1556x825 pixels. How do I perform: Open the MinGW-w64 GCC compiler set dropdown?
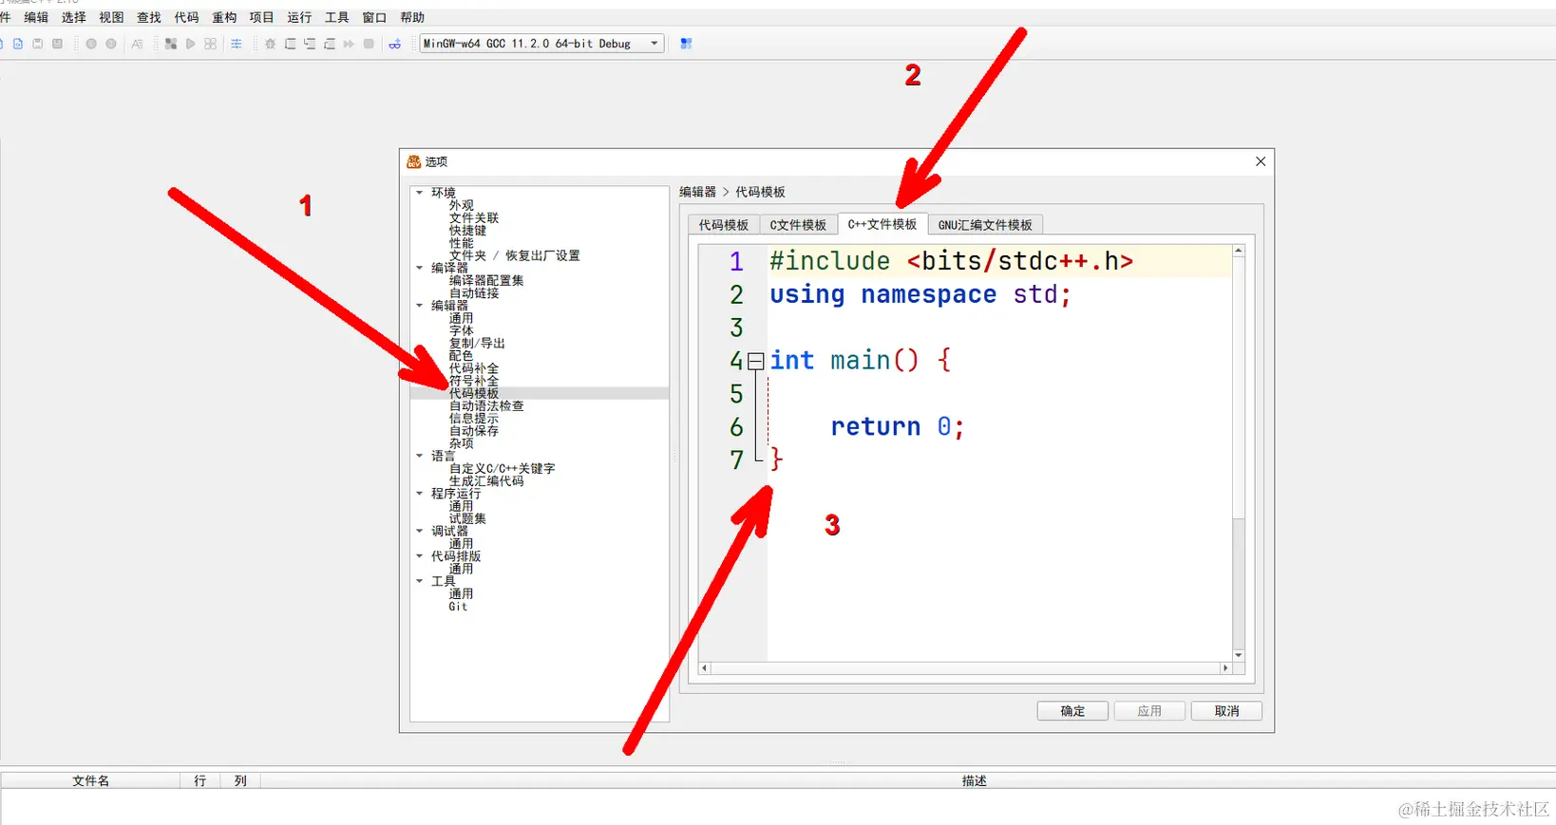(x=541, y=44)
